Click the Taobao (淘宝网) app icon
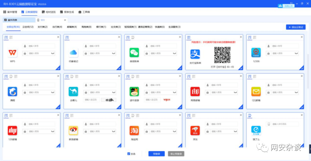Viewport: 311px width, 161px height. point(134,131)
